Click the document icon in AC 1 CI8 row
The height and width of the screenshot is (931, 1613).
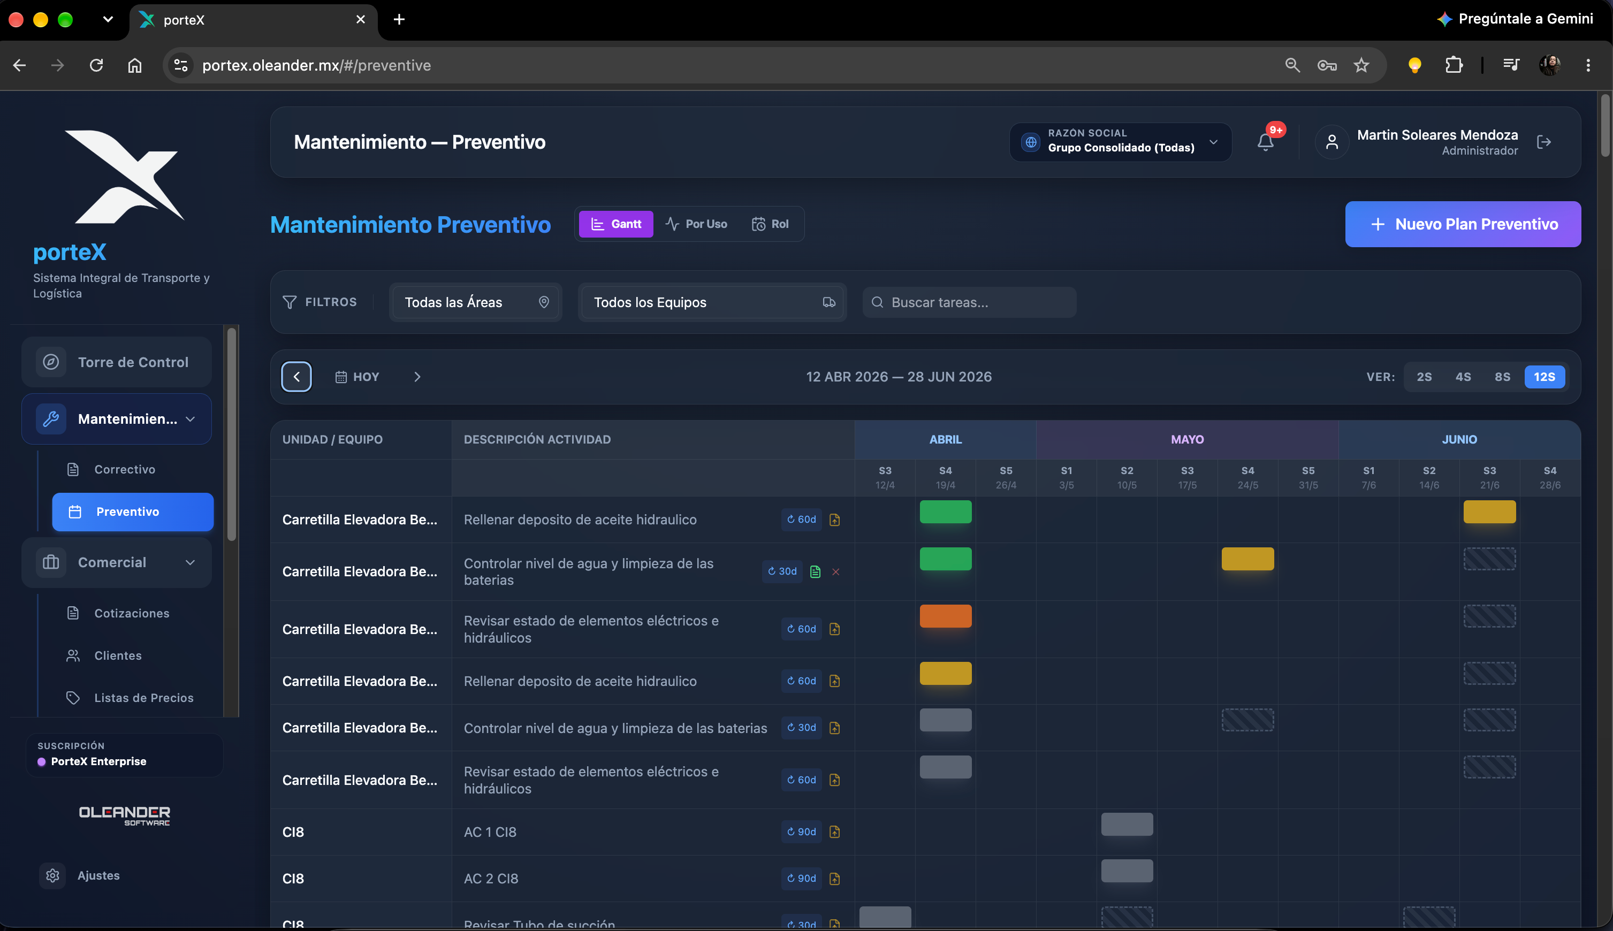pyautogui.click(x=834, y=832)
